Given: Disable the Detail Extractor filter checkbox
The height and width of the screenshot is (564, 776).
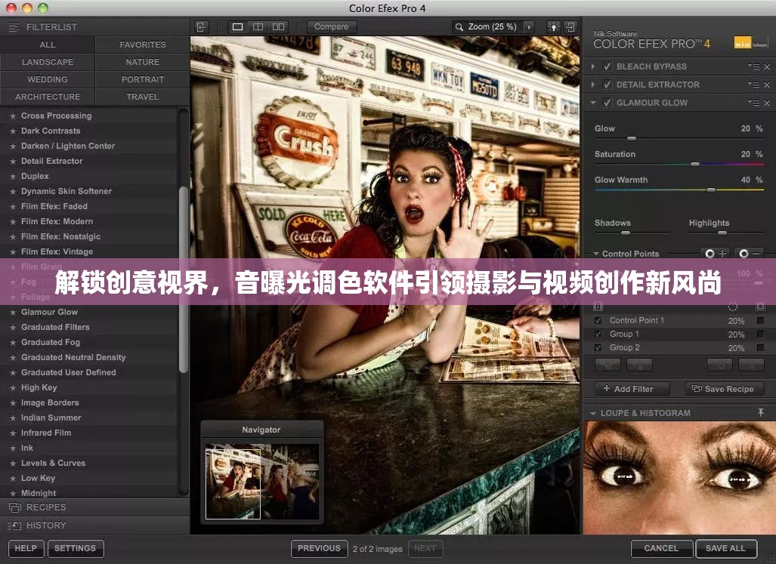Looking at the screenshot, I should [x=608, y=85].
